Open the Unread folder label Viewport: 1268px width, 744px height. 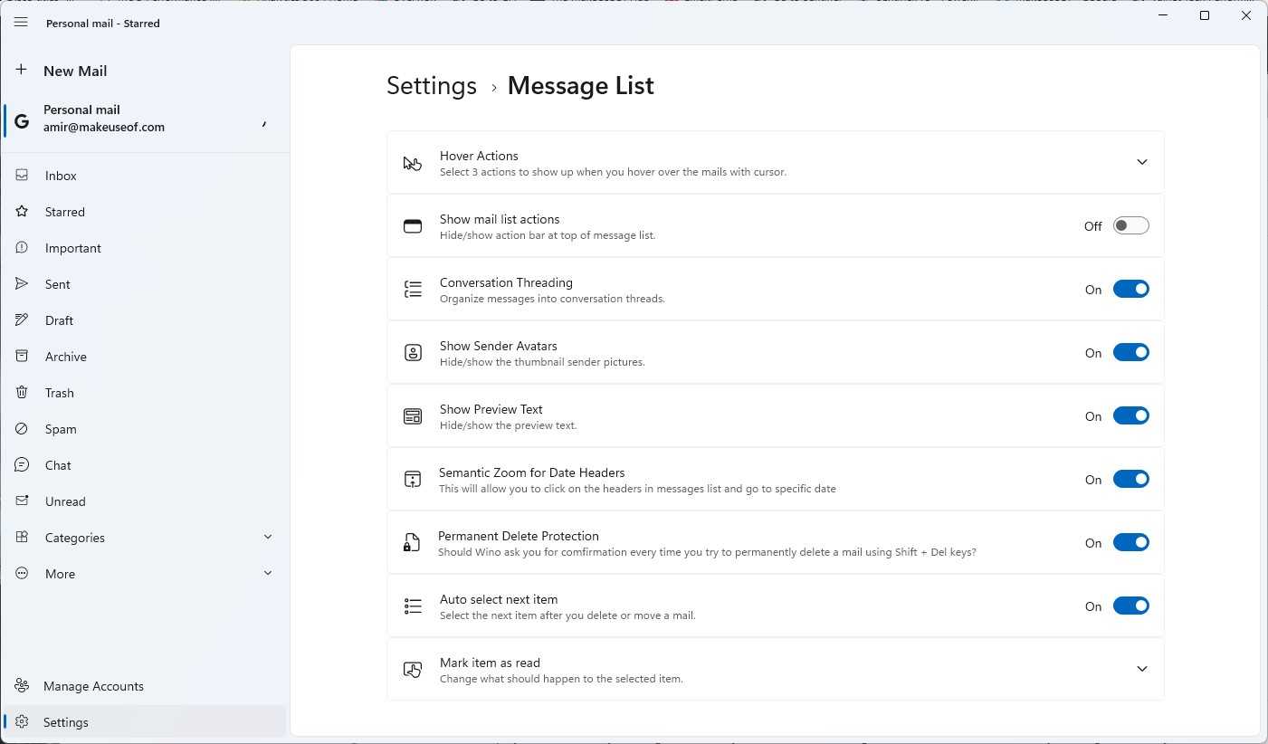(x=65, y=501)
